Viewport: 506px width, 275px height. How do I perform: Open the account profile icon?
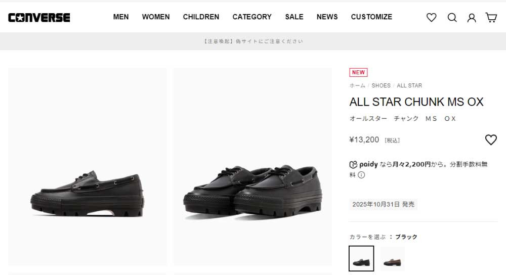click(x=472, y=18)
